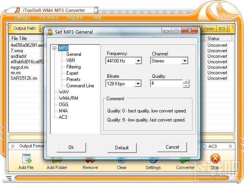Click the Open button beside output path
Viewport: 244px width, 184px height.
pyautogui.click(x=209, y=29)
